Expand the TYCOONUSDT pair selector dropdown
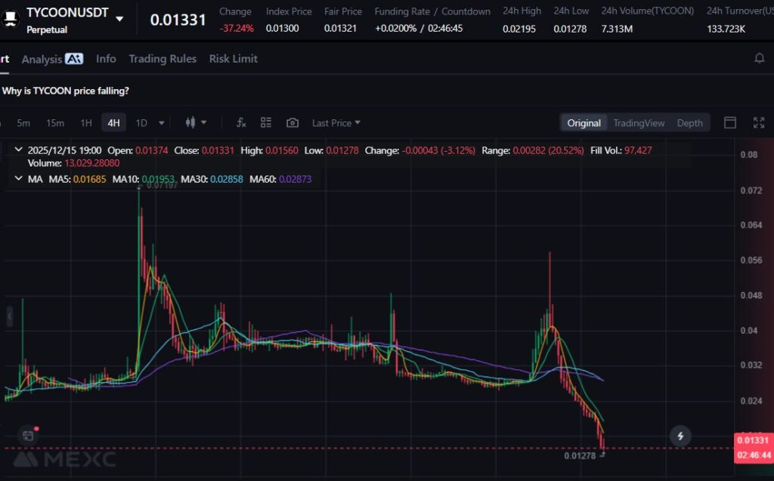 click(x=119, y=19)
